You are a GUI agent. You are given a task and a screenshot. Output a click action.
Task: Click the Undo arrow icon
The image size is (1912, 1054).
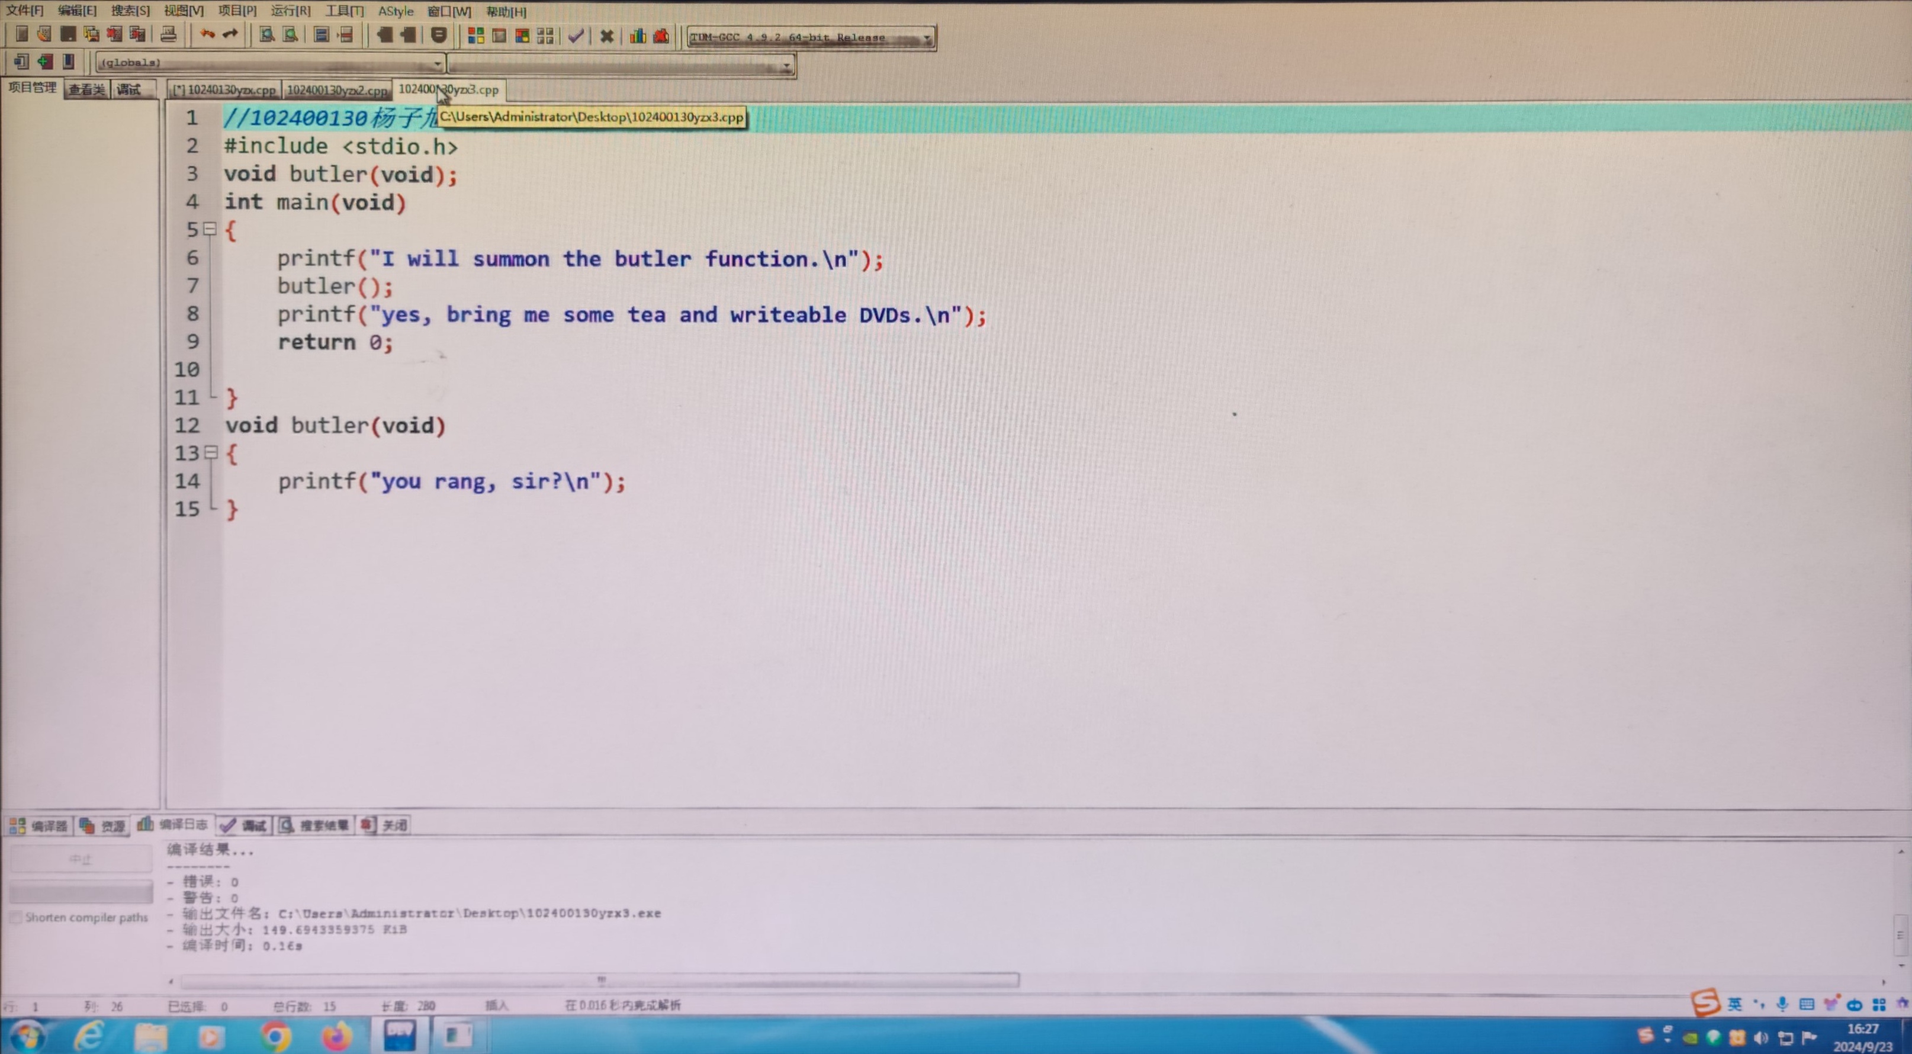tap(207, 34)
